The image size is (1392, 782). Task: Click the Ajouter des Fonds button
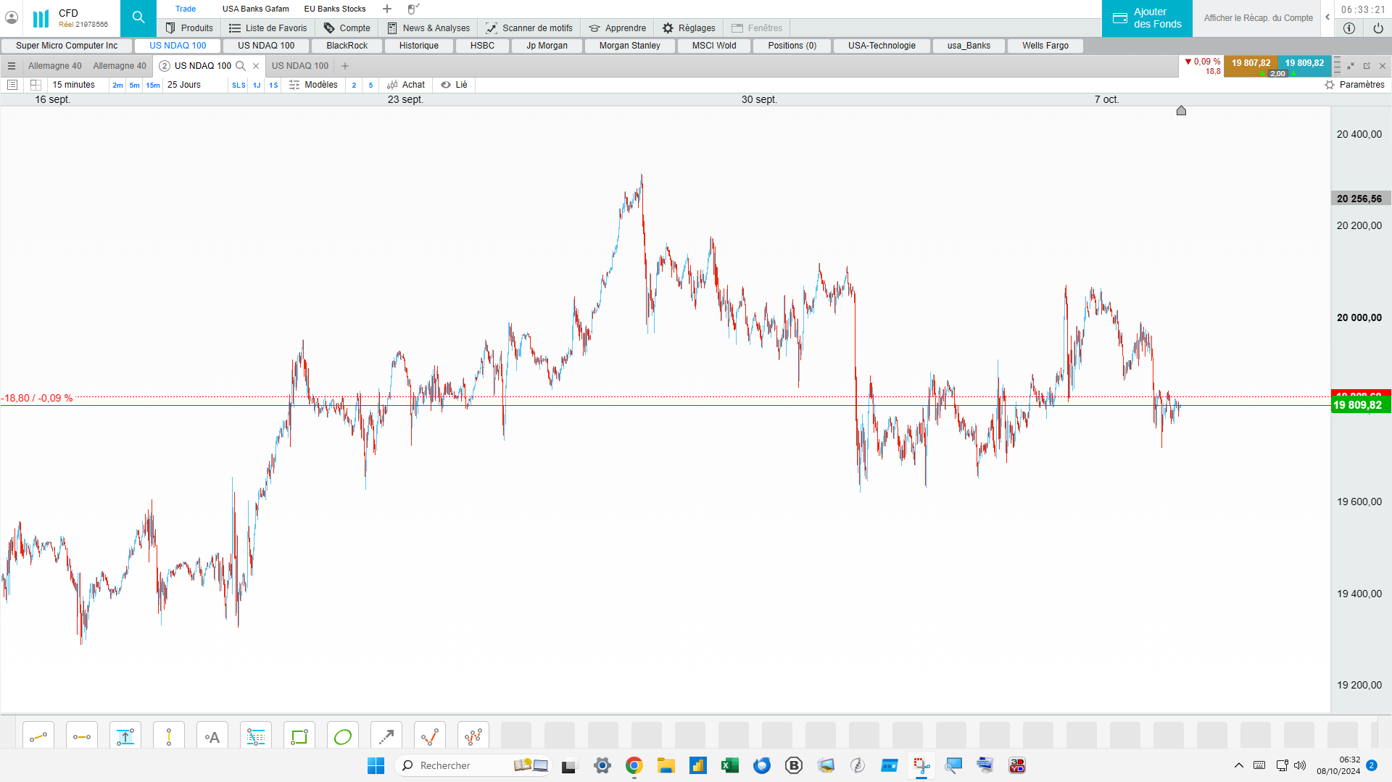click(1147, 18)
